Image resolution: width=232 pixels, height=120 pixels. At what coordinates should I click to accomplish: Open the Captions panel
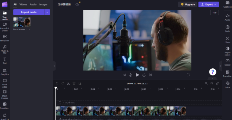[227, 4]
